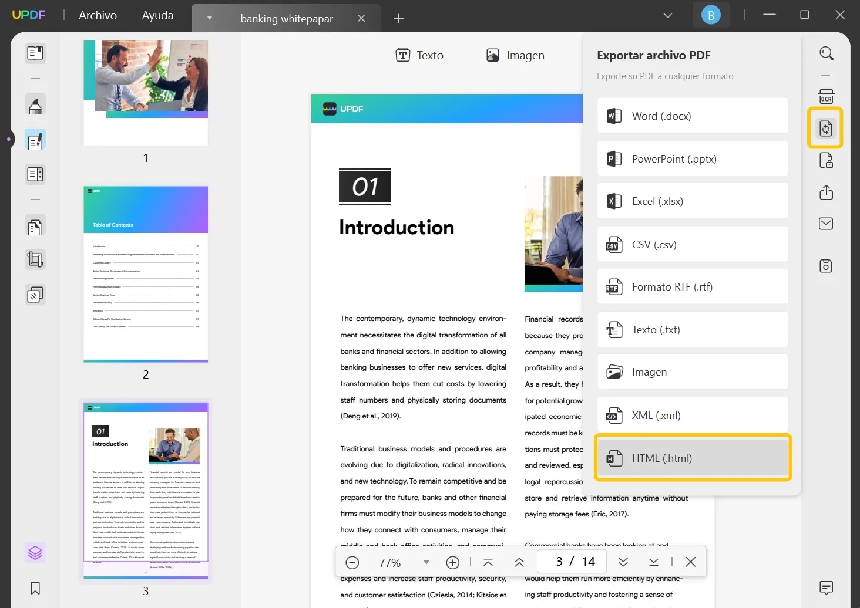Image resolution: width=860 pixels, height=608 pixels.
Task: Select the Crop pages tool
Action: [x=35, y=259]
